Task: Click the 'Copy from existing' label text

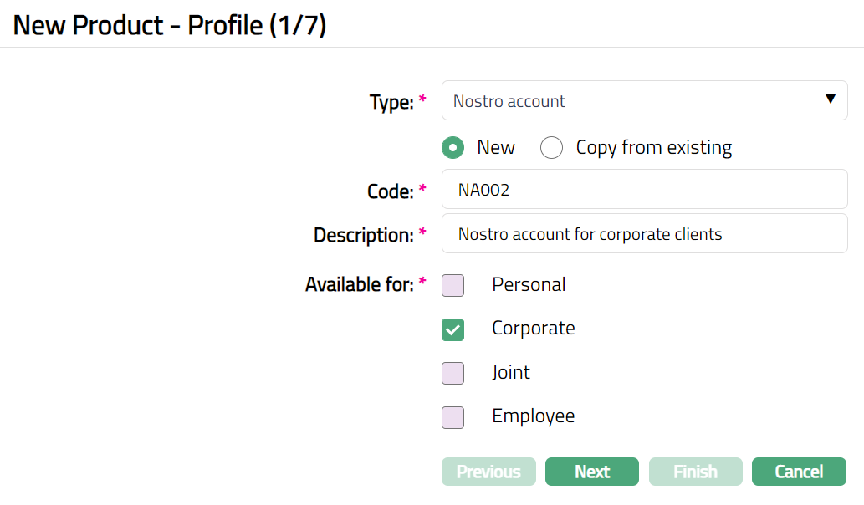Action: pos(653,148)
